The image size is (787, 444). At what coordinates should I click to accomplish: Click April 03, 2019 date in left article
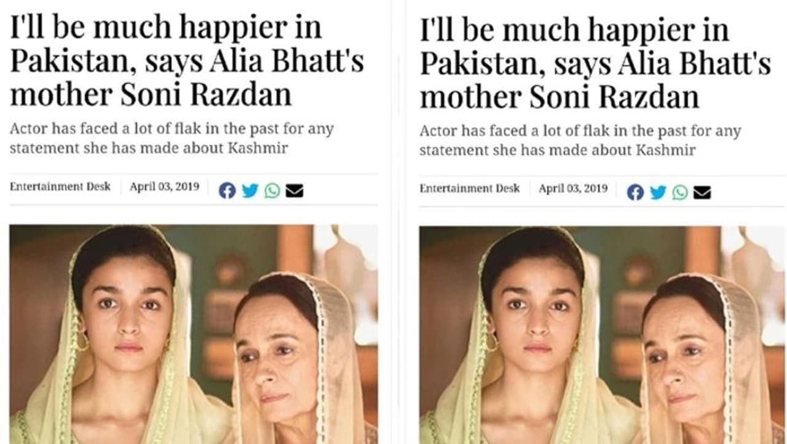click(x=164, y=186)
